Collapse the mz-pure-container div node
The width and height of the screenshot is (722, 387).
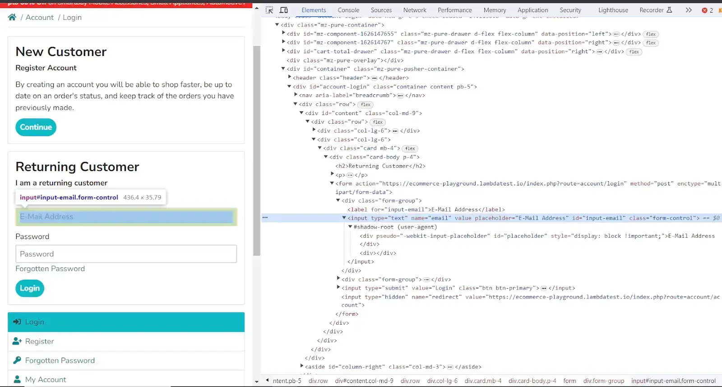point(277,25)
